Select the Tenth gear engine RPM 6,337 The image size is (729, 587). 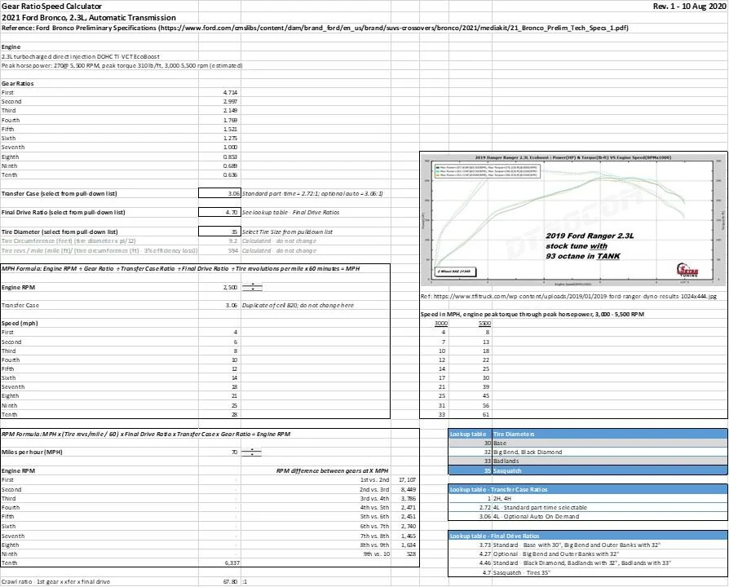coord(219,563)
